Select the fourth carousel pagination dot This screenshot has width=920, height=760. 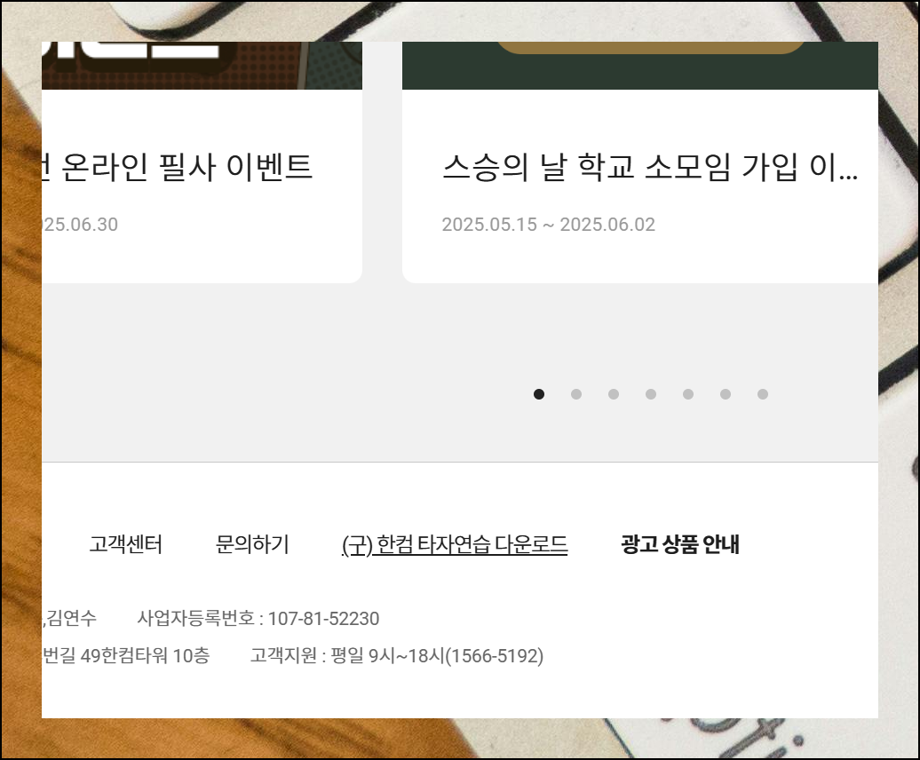pyautogui.click(x=651, y=394)
